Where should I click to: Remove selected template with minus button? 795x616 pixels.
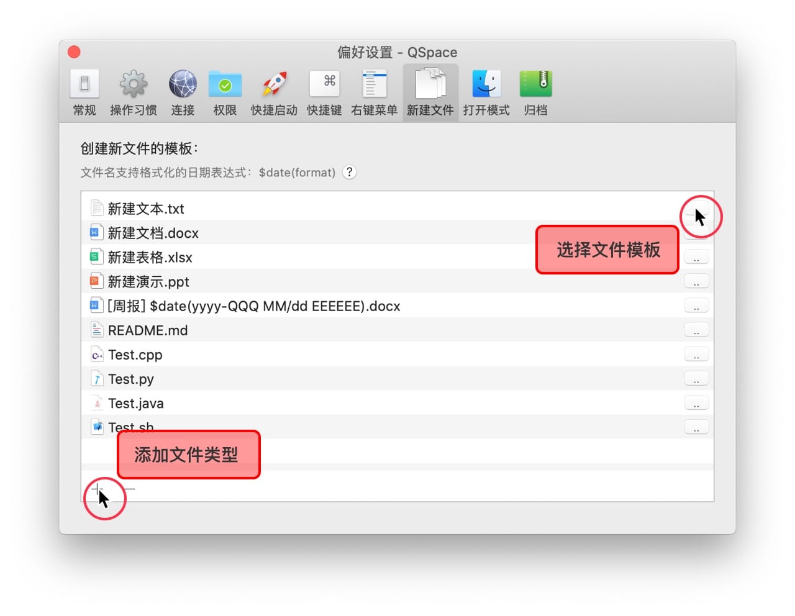(x=129, y=489)
